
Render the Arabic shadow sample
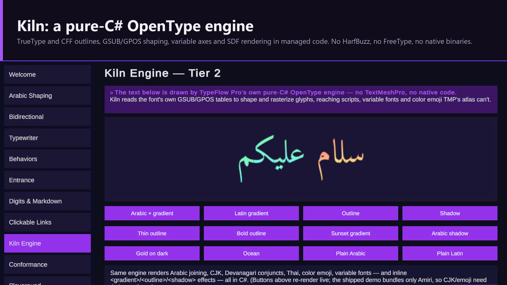(x=450, y=233)
